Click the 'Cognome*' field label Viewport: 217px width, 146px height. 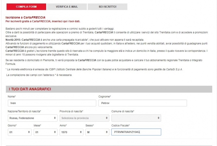105,97
